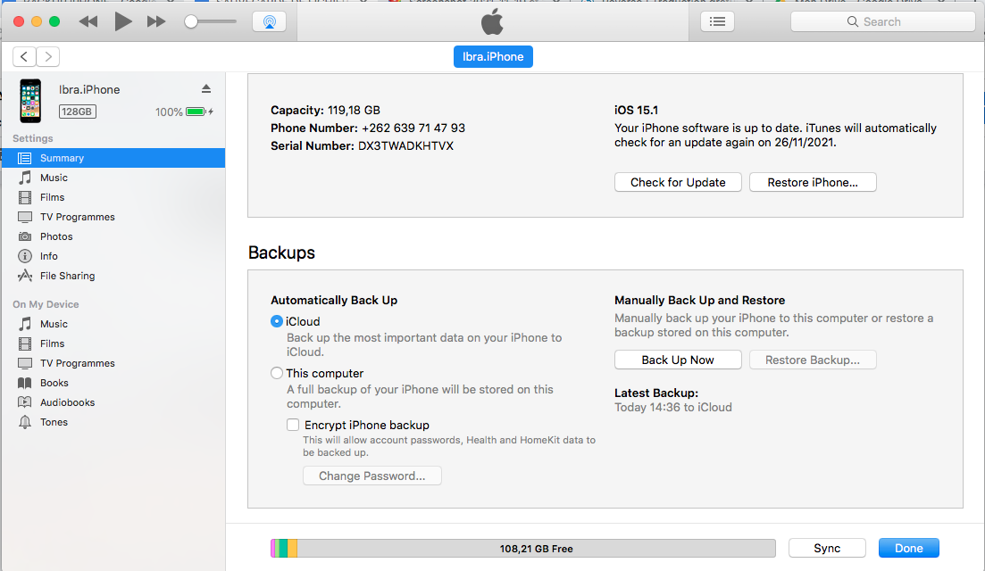
Task: Enable Encrypt iPhone backup checkbox
Action: 293,425
